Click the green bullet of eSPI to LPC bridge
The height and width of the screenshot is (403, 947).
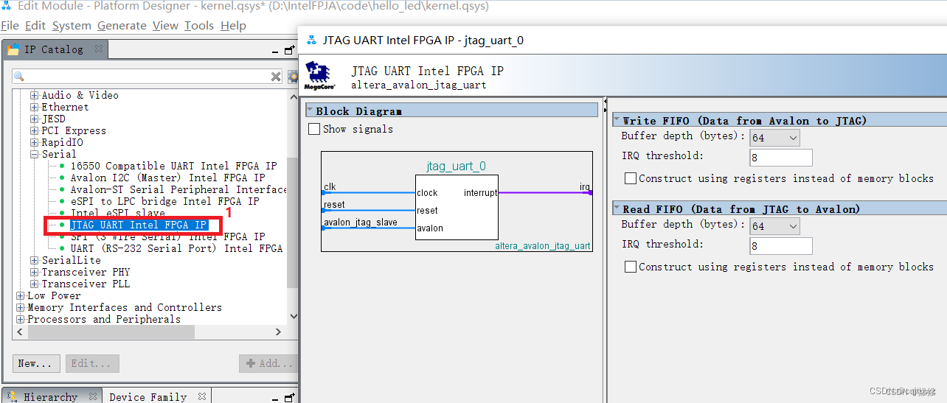coord(62,201)
